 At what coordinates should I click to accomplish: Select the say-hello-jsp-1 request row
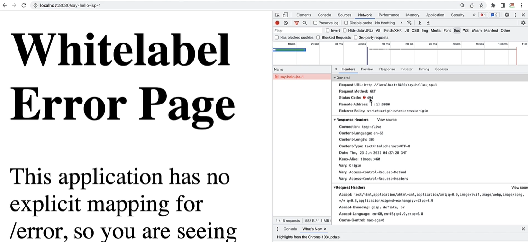tap(302, 77)
